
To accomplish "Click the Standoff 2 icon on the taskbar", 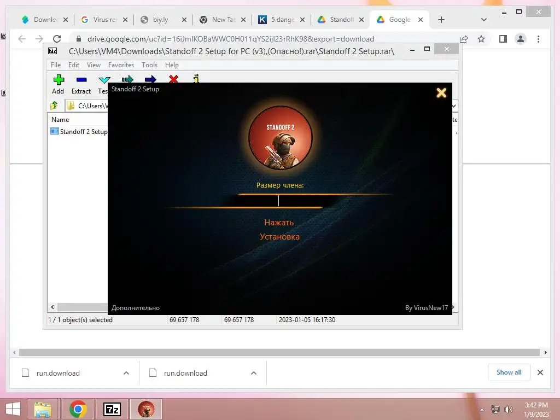I will pos(145,409).
